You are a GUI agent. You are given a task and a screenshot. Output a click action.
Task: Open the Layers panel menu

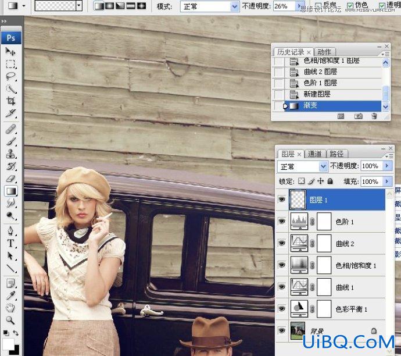pyautogui.click(x=389, y=156)
